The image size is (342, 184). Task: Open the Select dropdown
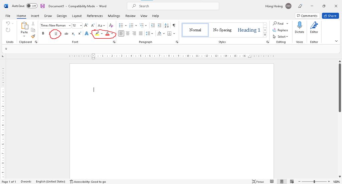[x=281, y=37]
